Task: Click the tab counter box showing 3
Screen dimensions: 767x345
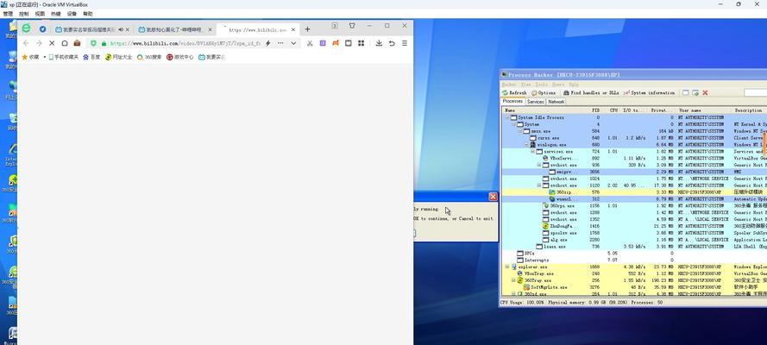Action: [335, 25]
